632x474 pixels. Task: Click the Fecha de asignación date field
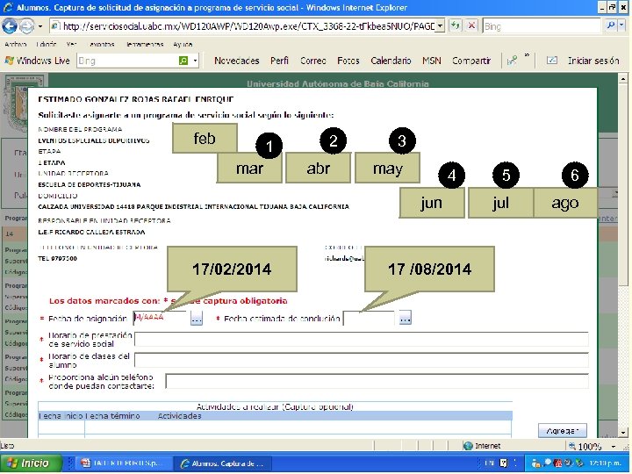[160, 318]
